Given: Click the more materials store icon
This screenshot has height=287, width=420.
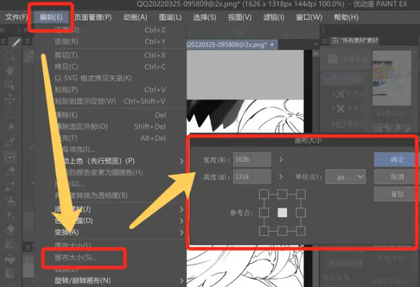Looking at the screenshot, I should click(333, 59).
